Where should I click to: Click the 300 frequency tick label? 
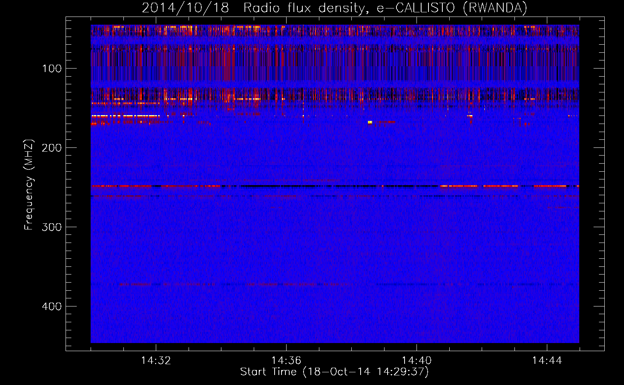pos(52,227)
